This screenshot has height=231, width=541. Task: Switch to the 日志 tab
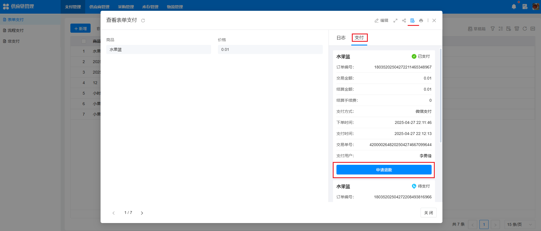tap(341, 38)
